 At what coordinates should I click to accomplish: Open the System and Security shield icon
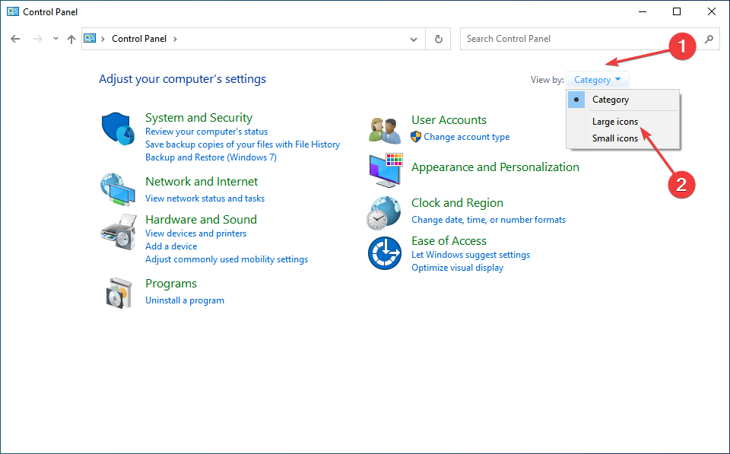pos(119,129)
